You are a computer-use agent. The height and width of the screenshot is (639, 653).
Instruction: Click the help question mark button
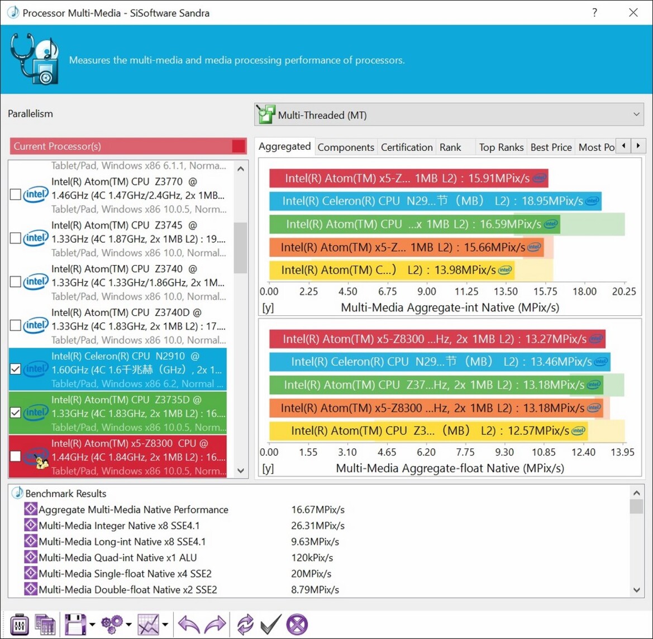[x=595, y=12]
